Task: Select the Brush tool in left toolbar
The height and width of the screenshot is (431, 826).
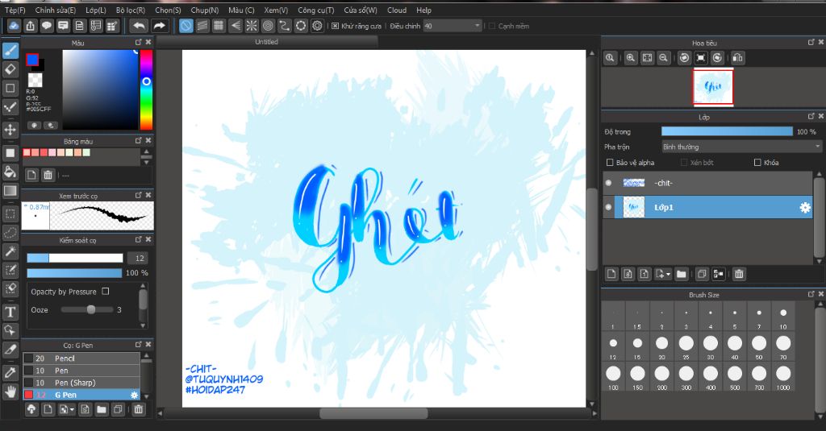Action: pos(10,51)
